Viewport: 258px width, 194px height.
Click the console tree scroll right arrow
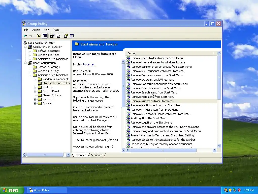68,155
